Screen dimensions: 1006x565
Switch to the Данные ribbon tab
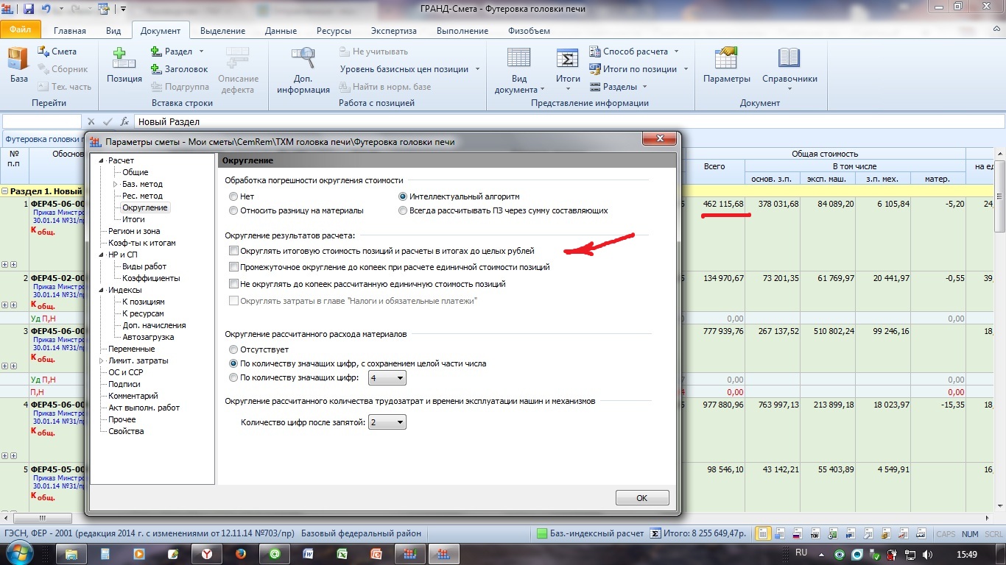(281, 31)
